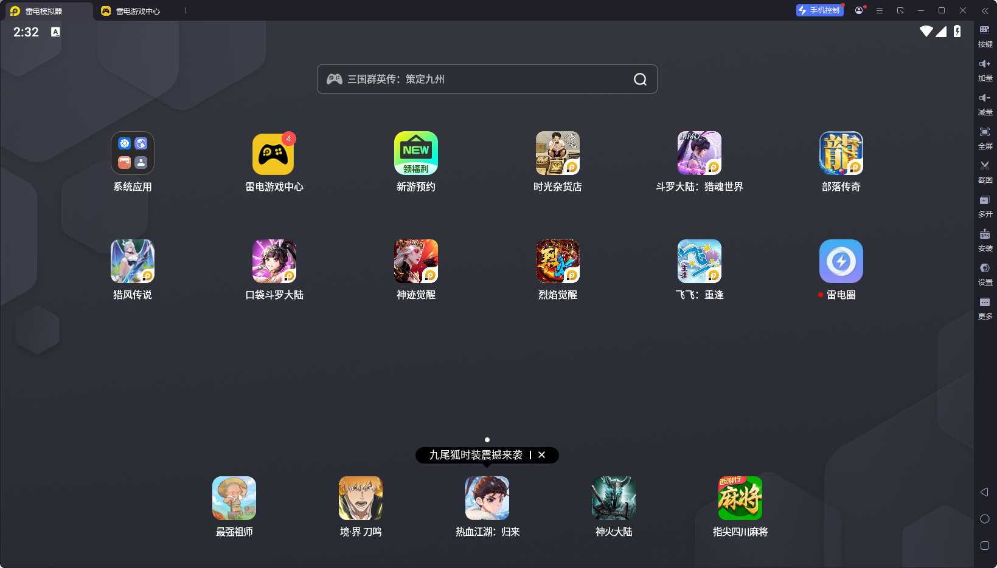997x568 pixels.
Task: Open the 飞飞：重逢 game
Action: point(700,261)
